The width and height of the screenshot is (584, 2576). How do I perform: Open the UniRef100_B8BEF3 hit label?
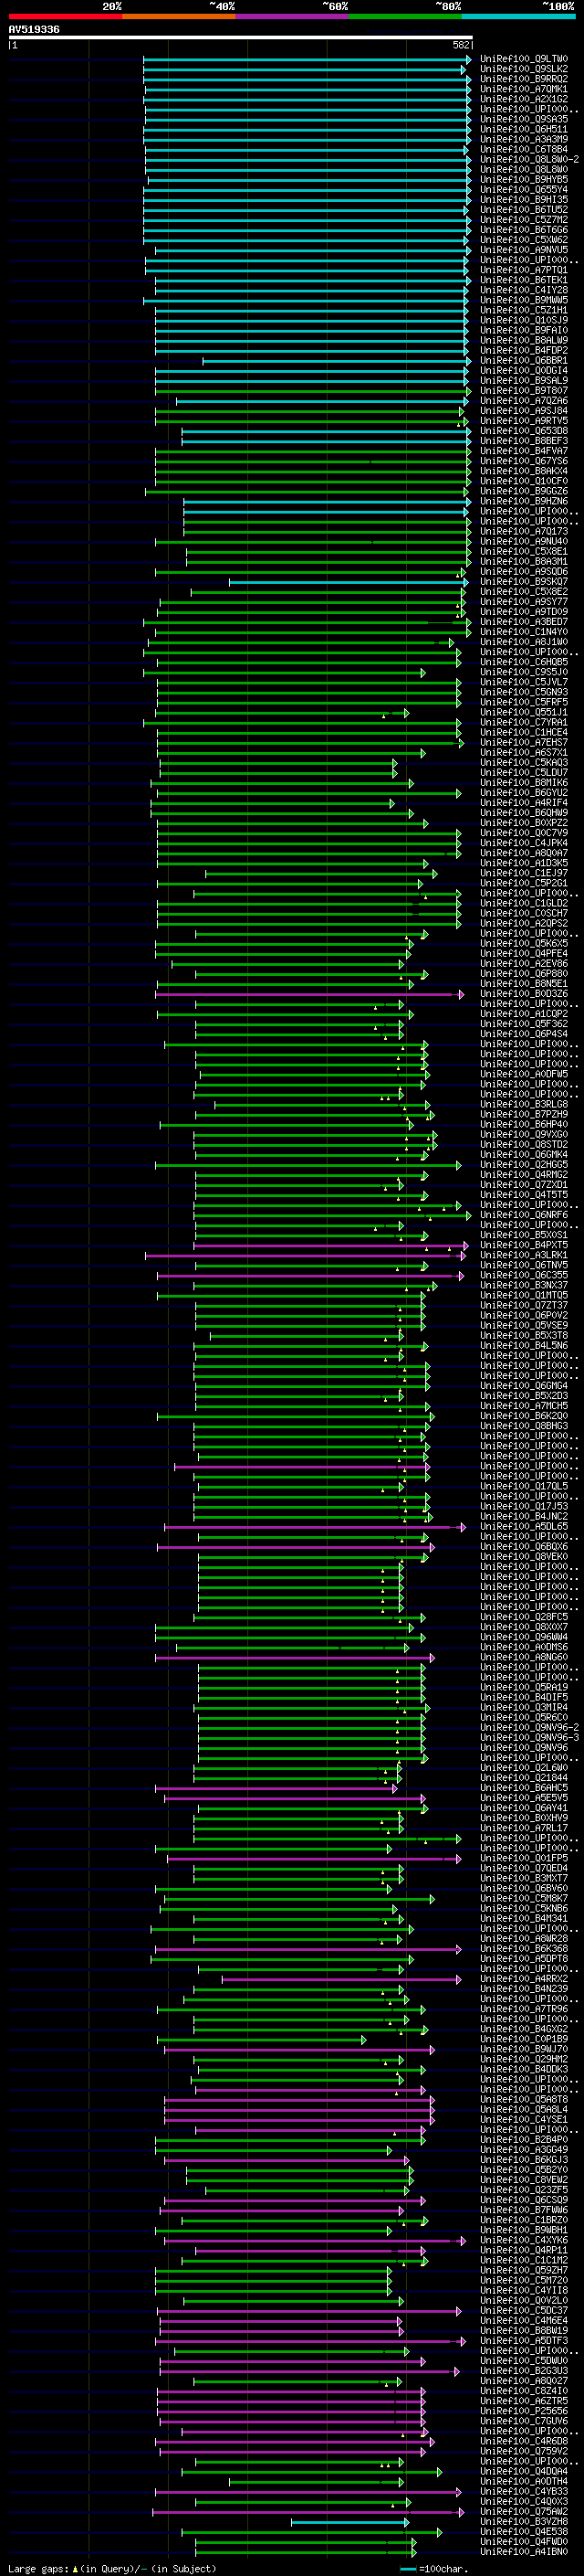pos(523,441)
